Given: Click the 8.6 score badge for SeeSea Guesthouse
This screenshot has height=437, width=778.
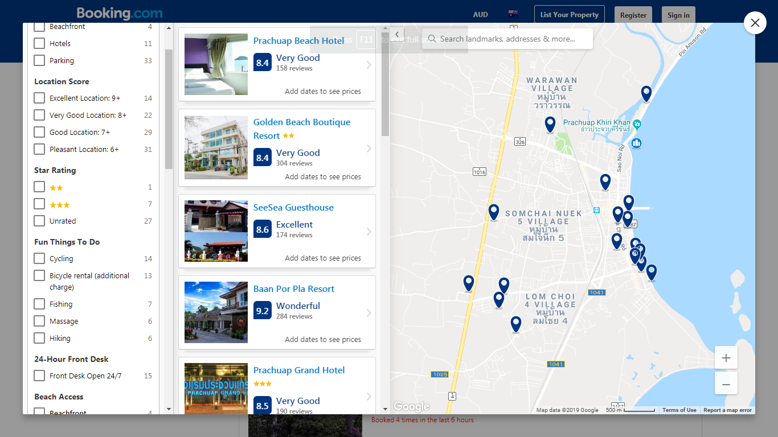Looking at the screenshot, I should (263, 229).
